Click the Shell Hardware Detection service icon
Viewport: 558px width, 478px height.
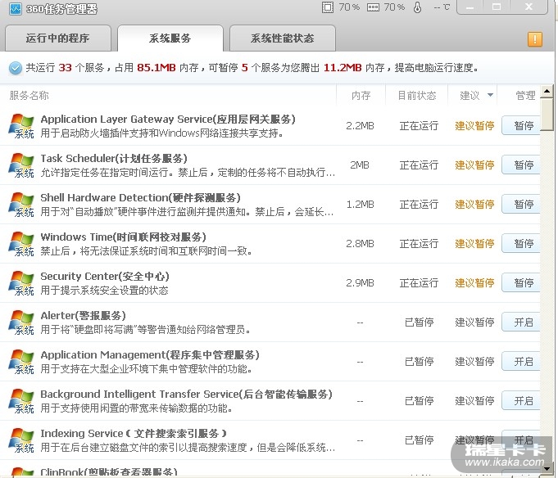coord(21,205)
